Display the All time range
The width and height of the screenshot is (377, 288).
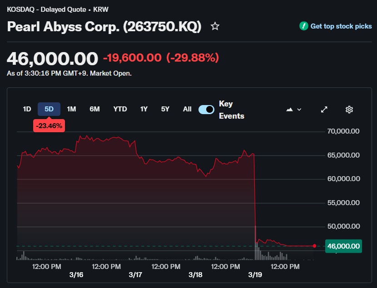187,109
